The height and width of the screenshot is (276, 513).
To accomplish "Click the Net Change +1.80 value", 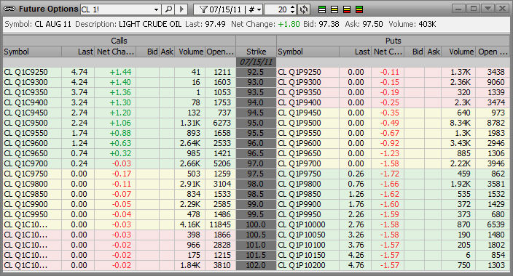I will point(289,24).
